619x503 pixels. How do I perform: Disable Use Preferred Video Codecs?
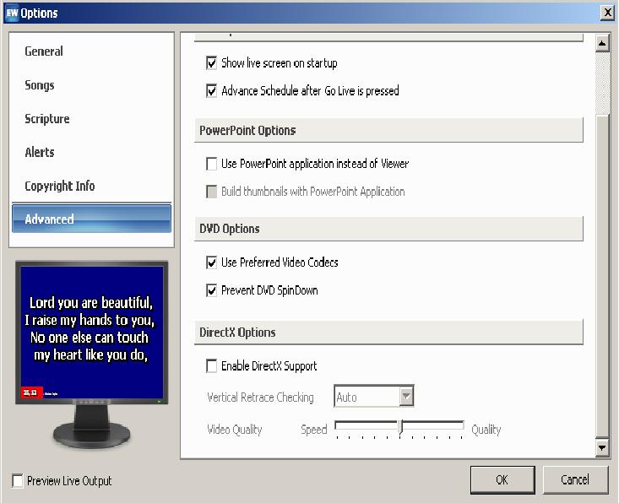[x=212, y=262]
